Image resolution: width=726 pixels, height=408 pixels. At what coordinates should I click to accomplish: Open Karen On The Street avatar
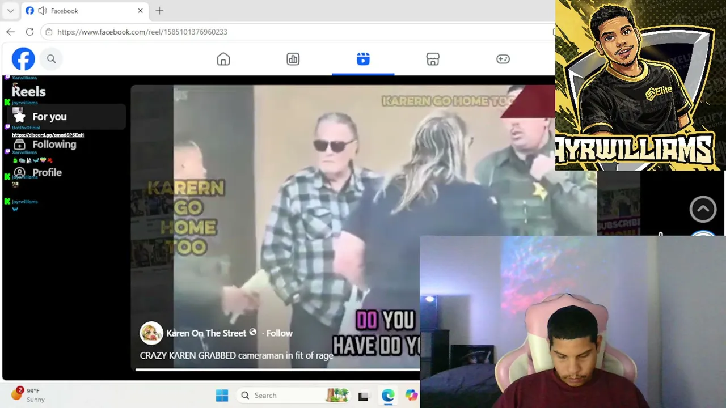coord(151,333)
